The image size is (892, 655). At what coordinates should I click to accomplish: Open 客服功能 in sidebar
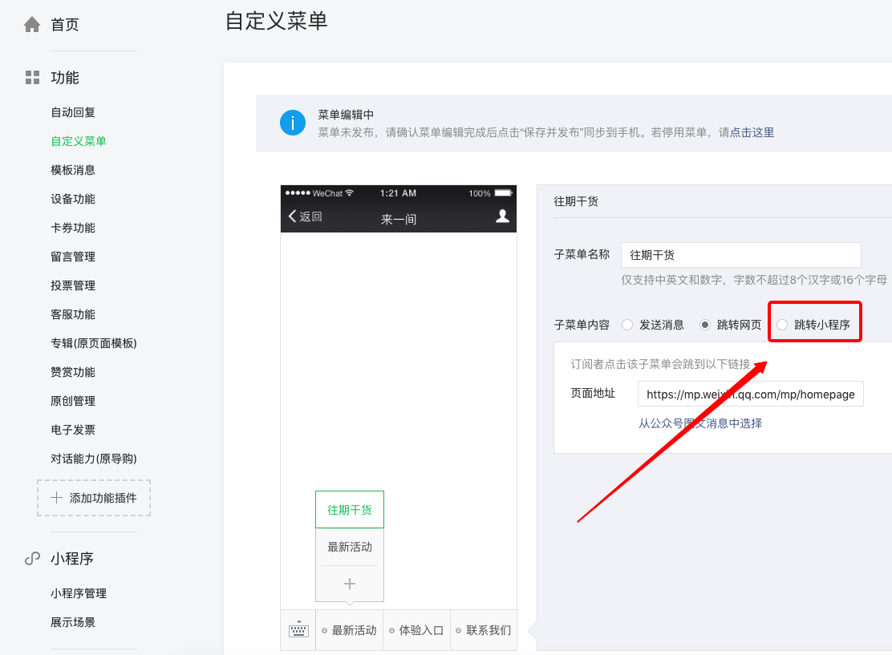[x=73, y=314]
